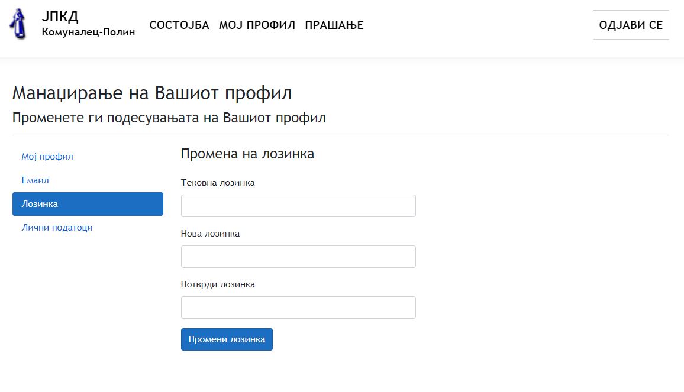
Task: Open the ПРАШАЊЕ navigation item
Action: [x=334, y=25]
